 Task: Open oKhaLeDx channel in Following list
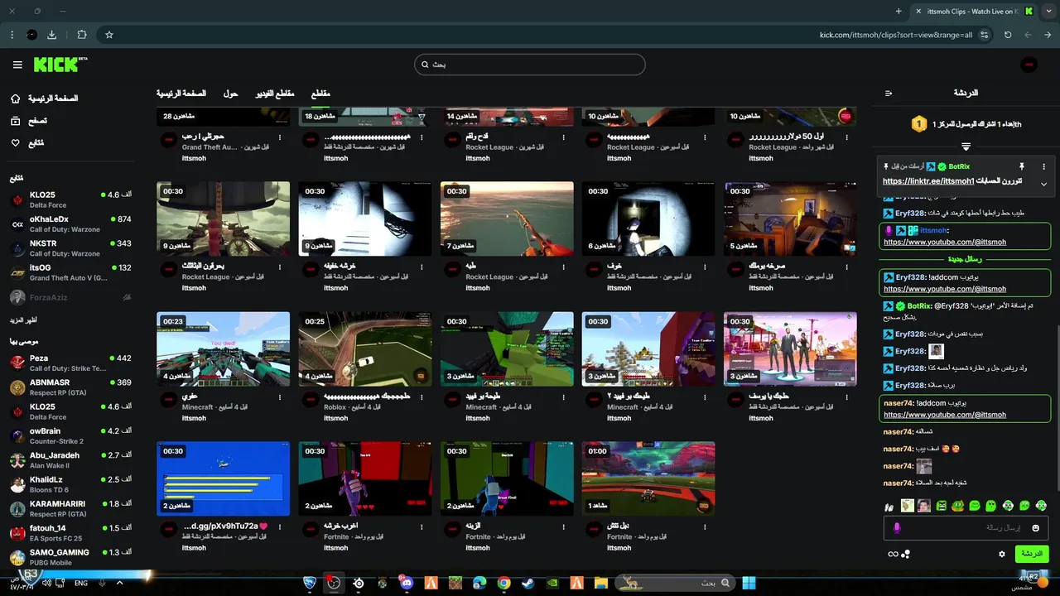pos(70,223)
